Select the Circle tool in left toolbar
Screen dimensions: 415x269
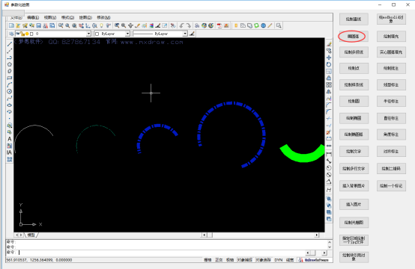click(x=10, y=92)
